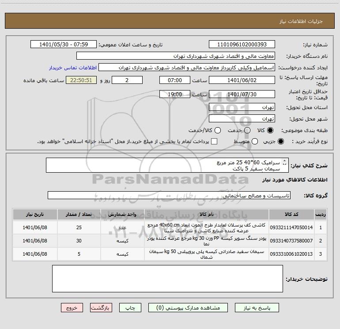Open مشاهده مدارک پیوستی (0) button
This screenshot has height=329, width=340.
tap(188, 308)
